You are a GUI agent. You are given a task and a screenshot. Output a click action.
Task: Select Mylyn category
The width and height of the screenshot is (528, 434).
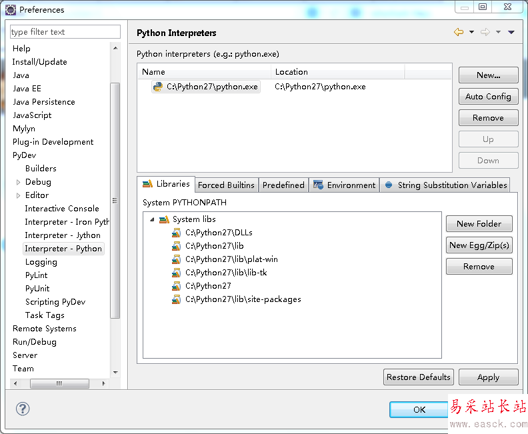[24, 129]
